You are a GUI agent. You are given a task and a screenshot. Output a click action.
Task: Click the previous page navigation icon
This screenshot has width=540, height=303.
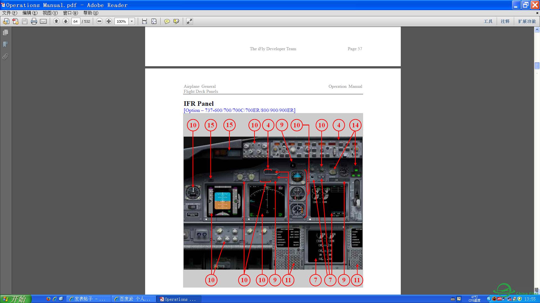click(x=56, y=21)
